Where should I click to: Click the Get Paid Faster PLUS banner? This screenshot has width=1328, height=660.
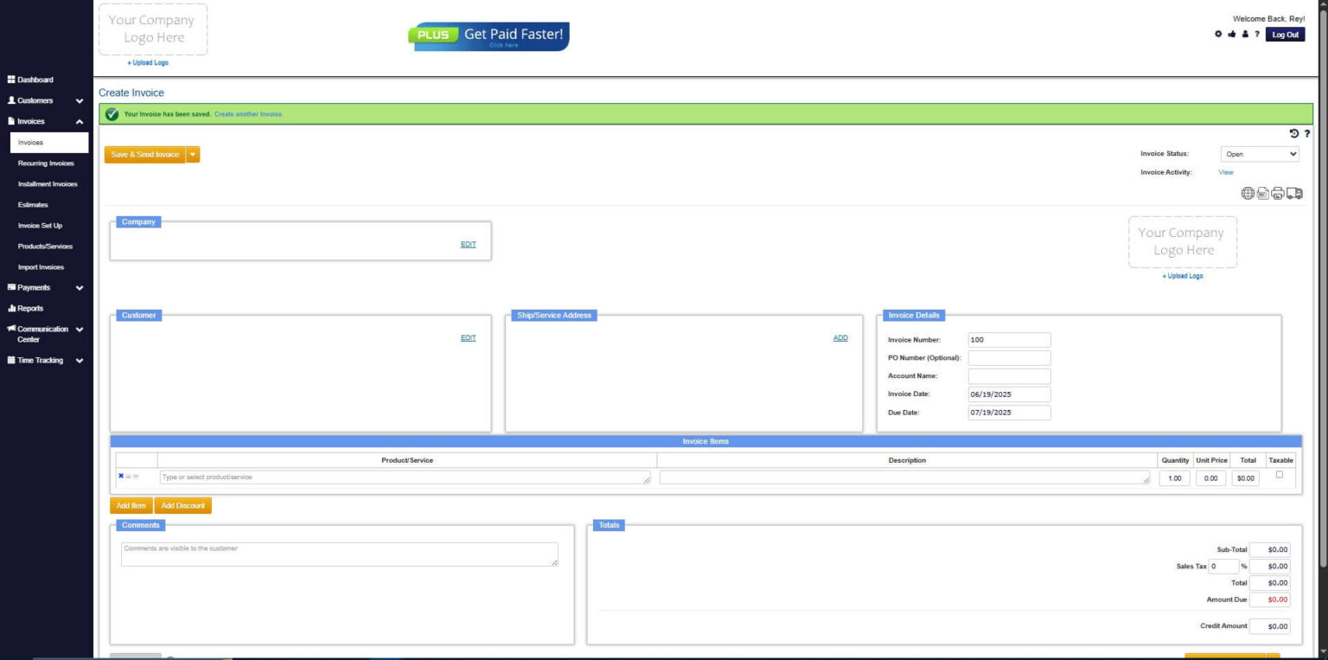point(488,35)
